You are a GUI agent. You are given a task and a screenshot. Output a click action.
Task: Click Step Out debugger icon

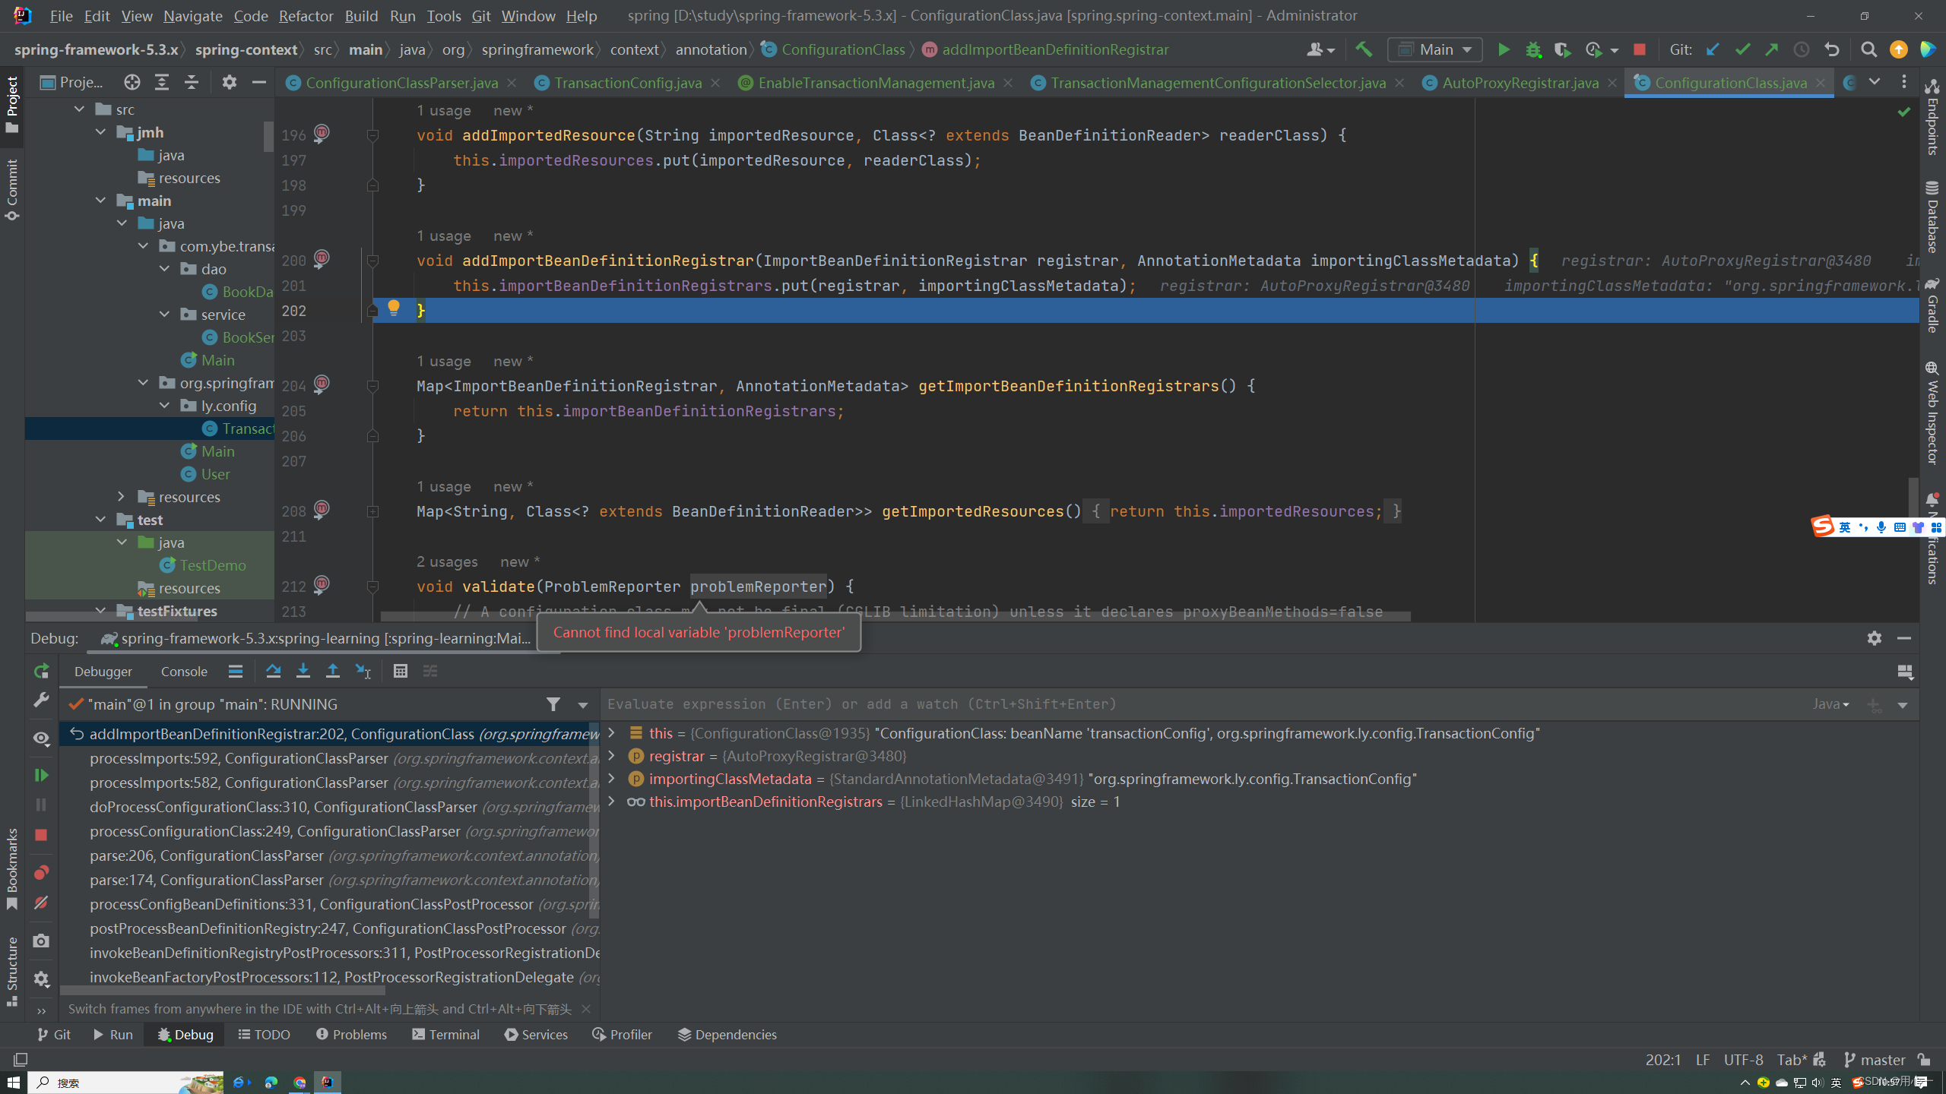[332, 671]
